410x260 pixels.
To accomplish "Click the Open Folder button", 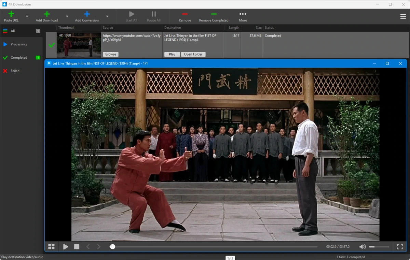I will coord(193,54).
